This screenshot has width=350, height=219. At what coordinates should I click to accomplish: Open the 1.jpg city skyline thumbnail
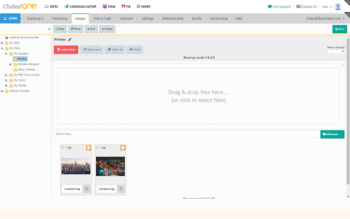[x=76, y=166]
